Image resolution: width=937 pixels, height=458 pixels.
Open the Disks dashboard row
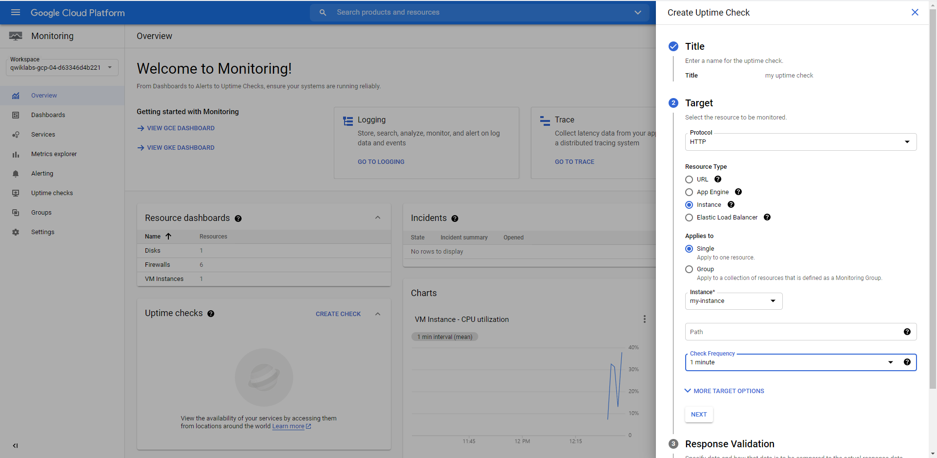pos(264,251)
